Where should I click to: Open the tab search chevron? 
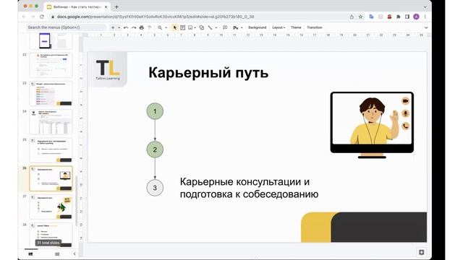[425, 6]
